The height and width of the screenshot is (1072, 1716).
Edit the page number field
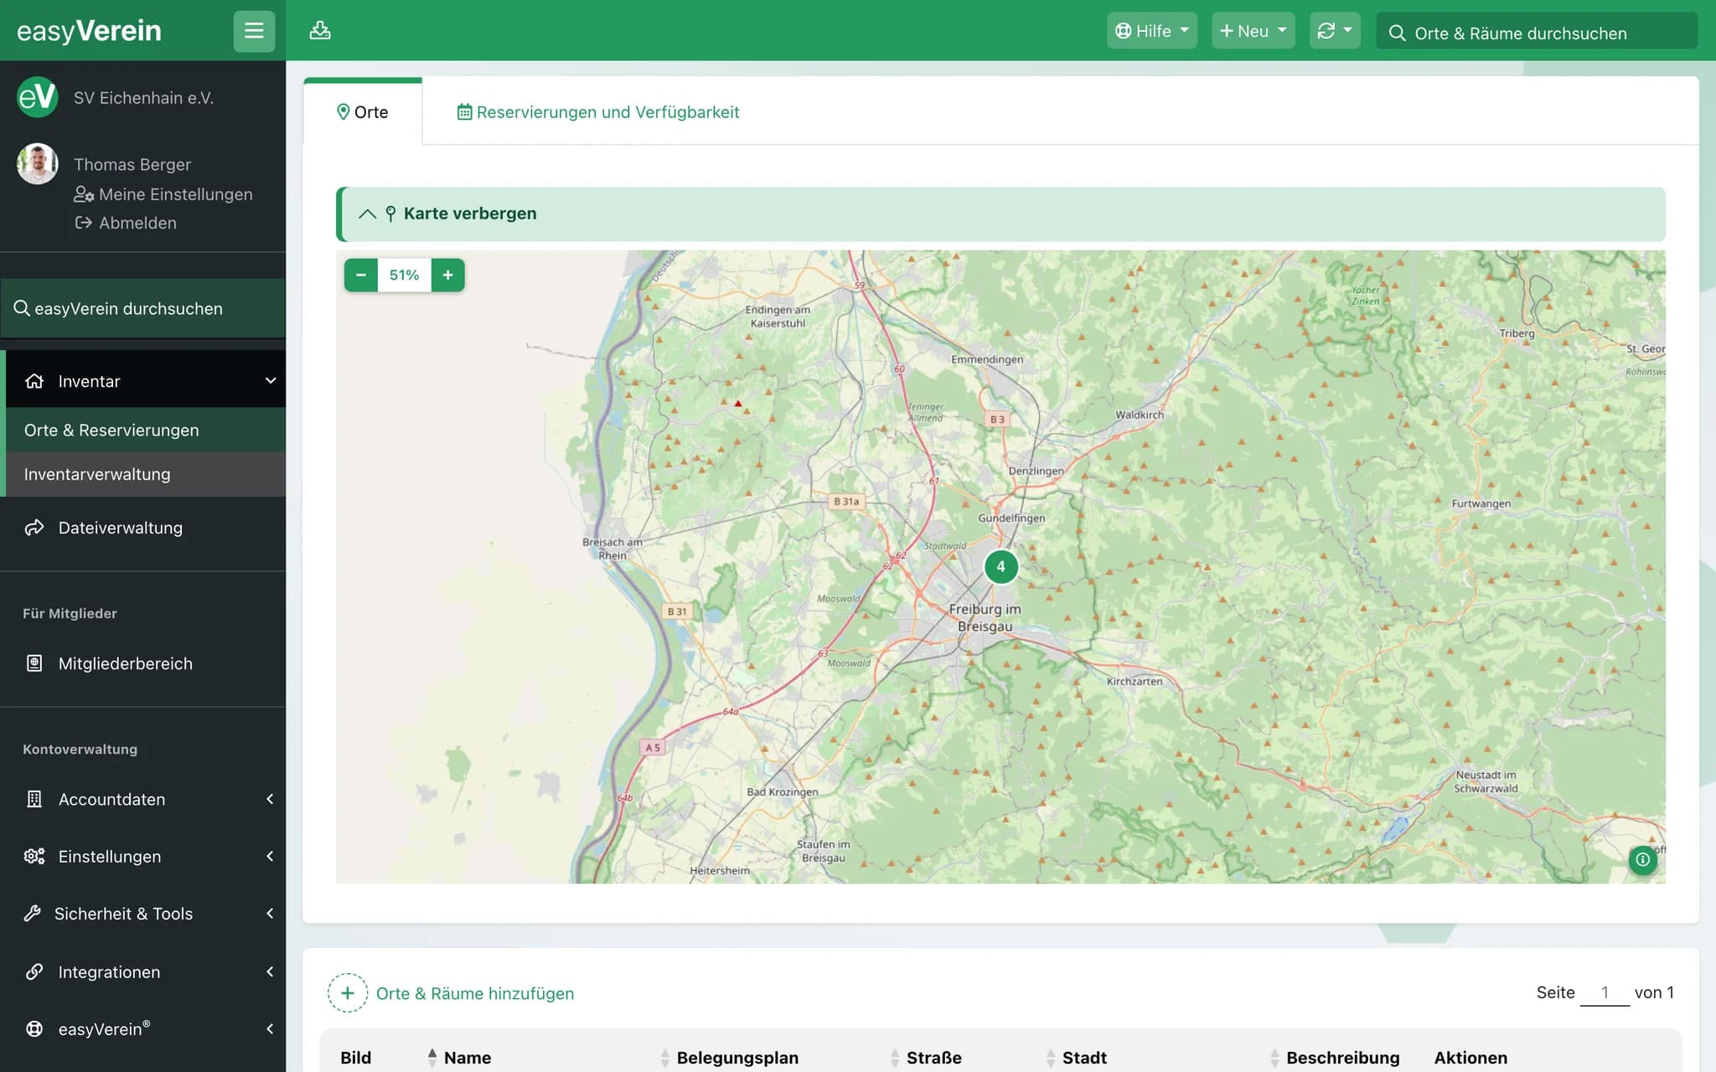click(1605, 992)
